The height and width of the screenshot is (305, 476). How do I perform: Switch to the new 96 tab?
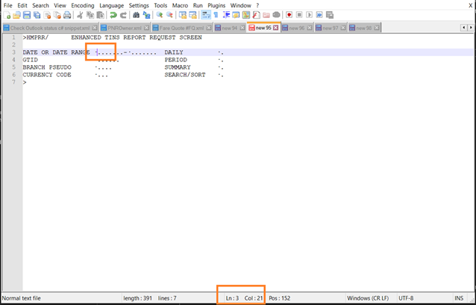click(x=295, y=28)
